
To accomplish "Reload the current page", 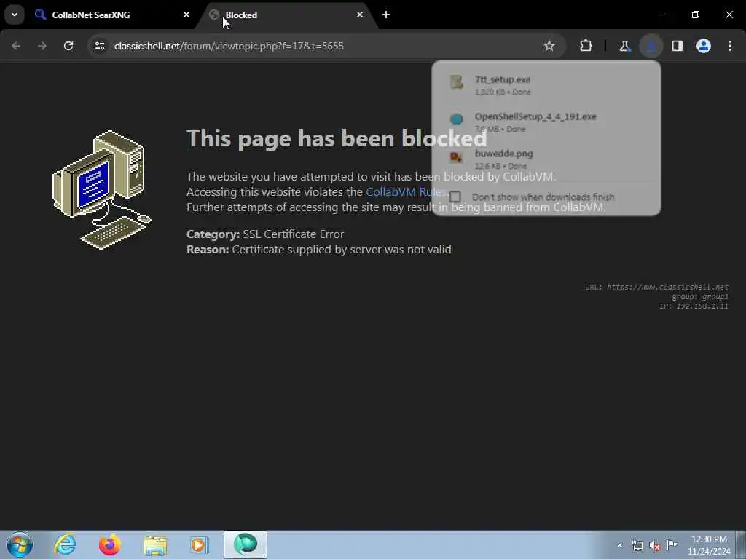I will pyautogui.click(x=68, y=46).
